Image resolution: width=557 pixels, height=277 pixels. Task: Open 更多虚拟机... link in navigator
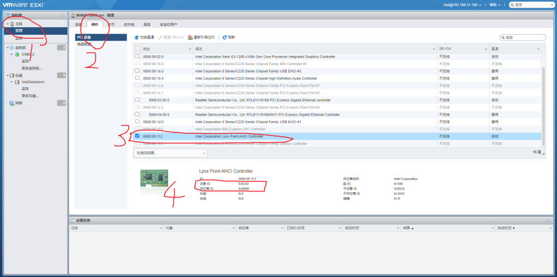(x=32, y=68)
